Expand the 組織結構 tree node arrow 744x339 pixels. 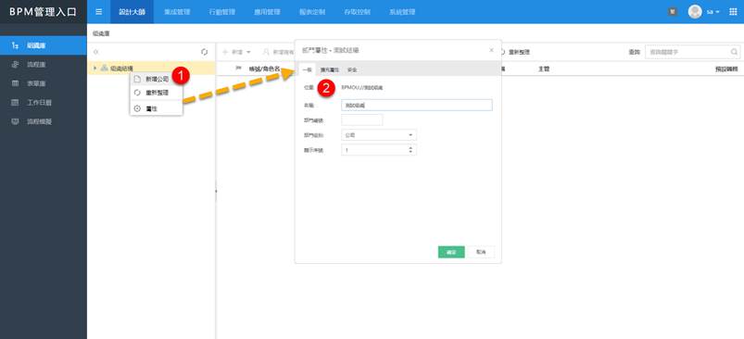click(95, 69)
